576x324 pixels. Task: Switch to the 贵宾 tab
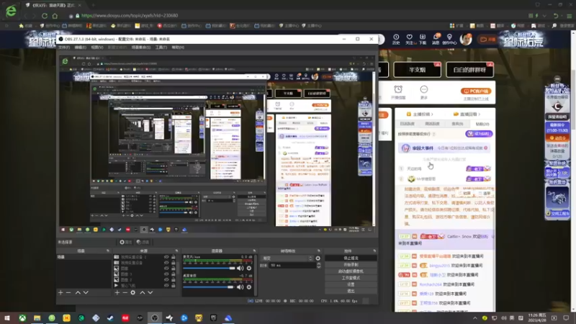point(457,124)
